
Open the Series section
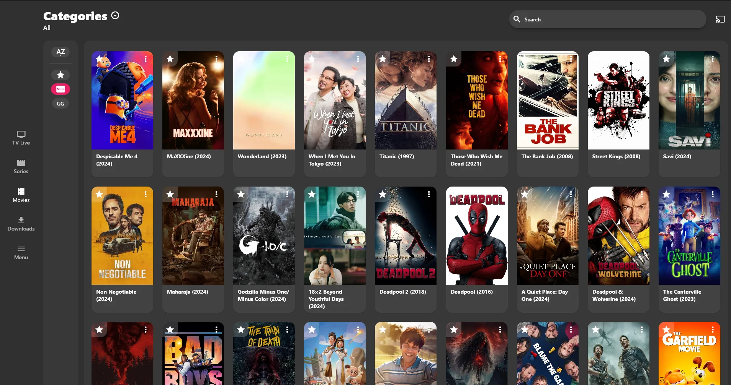pos(21,167)
